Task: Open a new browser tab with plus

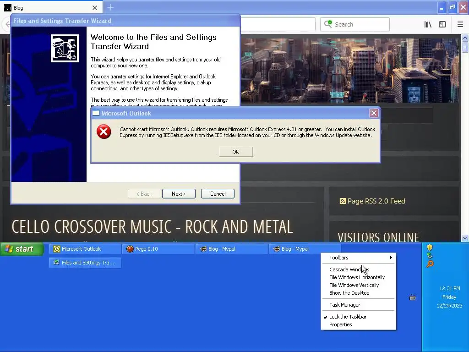Action: click(x=110, y=7)
